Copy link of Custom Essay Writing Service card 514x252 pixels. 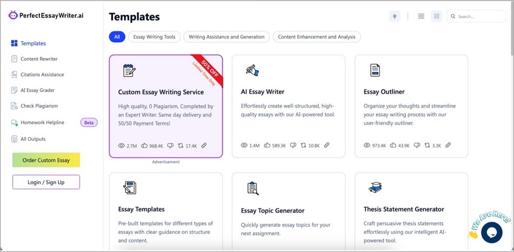[204, 145]
